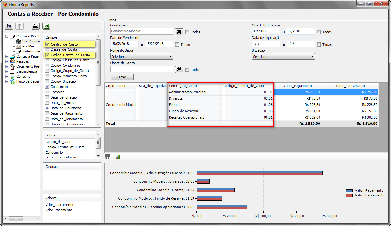
Task: Click the Valor_Lancamento red legend swatch
Action: point(349,196)
